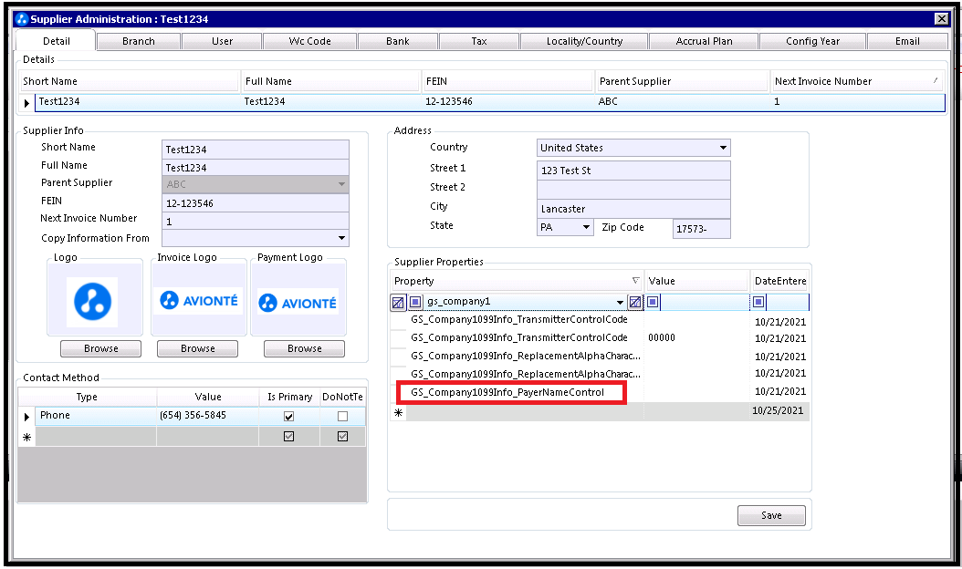Toggle DoNotText in the new contact row
This screenshot has width=962, height=569.
point(343,437)
